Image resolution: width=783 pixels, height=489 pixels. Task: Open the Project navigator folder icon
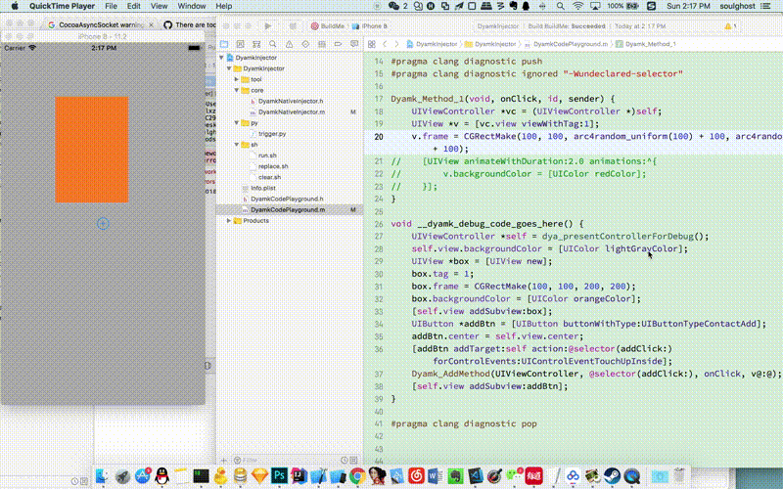226,44
